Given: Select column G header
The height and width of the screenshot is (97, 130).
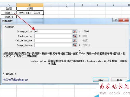Looking at the screenshot, I should point(9,5).
